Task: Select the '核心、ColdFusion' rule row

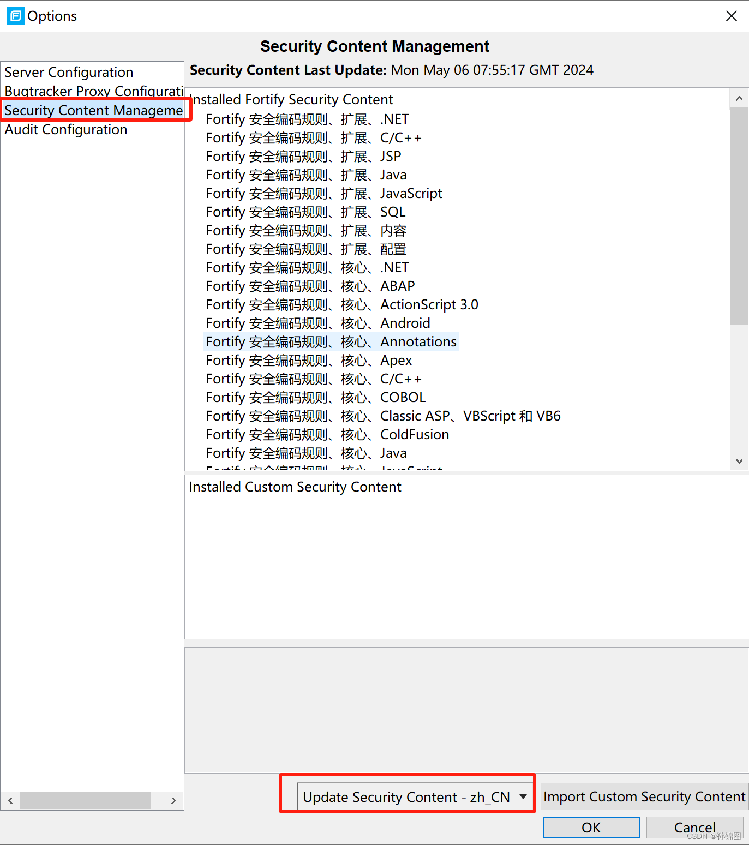Action: [x=327, y=434]
